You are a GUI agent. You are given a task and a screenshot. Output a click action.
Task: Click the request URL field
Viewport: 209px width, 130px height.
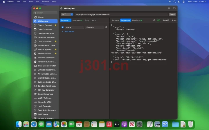121,14
